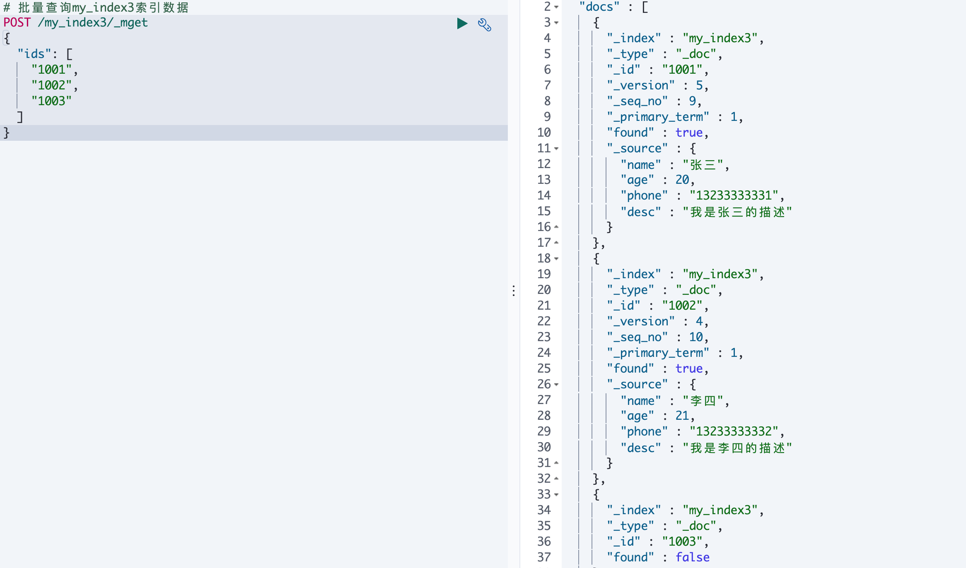This screenshot has width=966, height=568.
Task: Click the desc value "我是李四的描述"
Action: pyautogui.click(x=737, y=448)
